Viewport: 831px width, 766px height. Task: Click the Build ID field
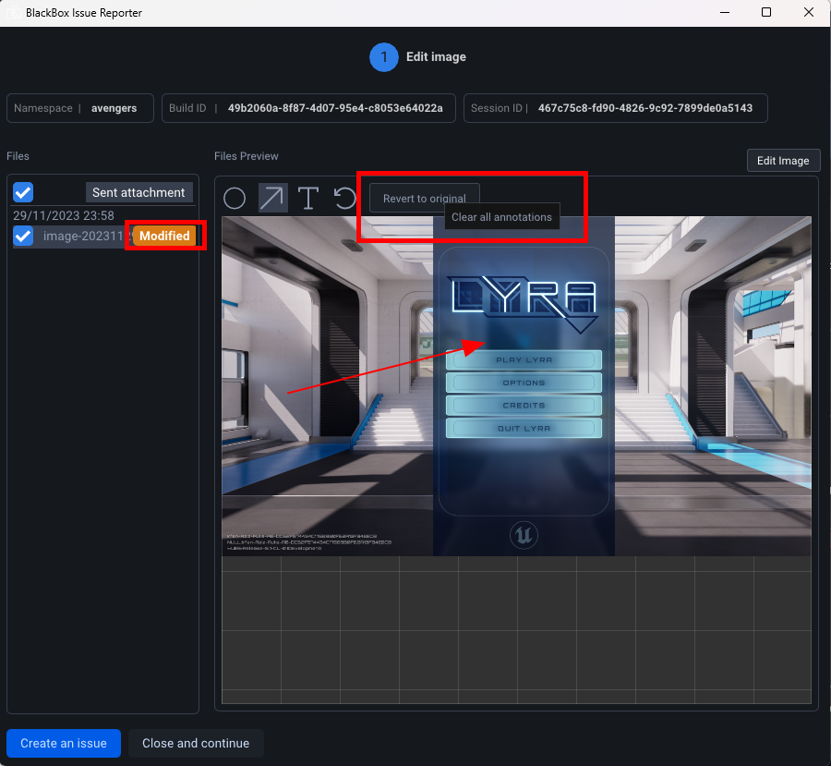tap(308, 108)
